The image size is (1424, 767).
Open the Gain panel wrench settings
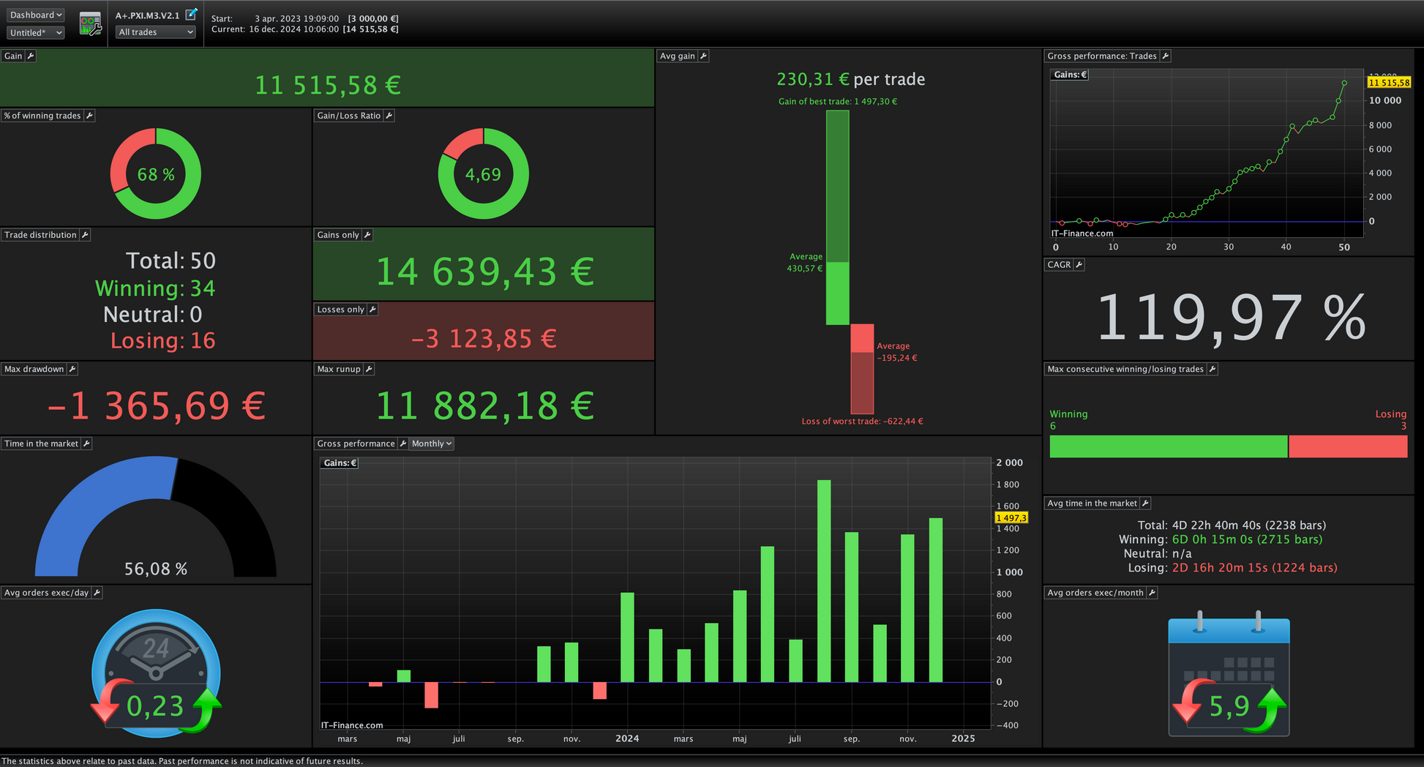coord(31,56)
